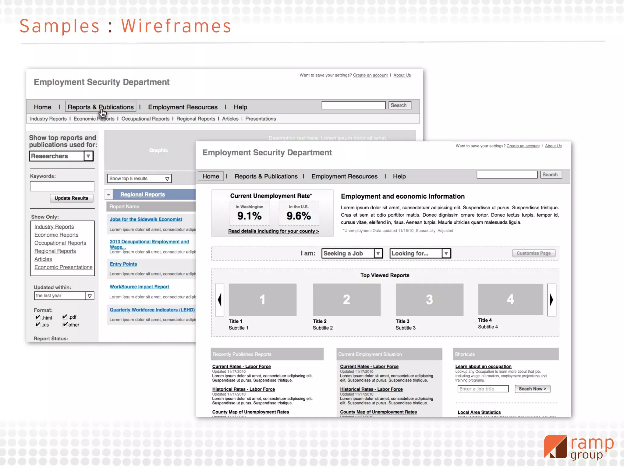Click Search button in back window
Viewport: 624px width, 468px height.
point(400,105)
